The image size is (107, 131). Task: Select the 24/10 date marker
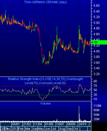[x=82, y=124]
